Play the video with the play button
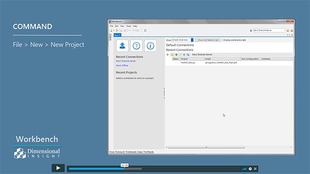The width and height of the screenshot is (310, 174). click(x=58, y=168)
